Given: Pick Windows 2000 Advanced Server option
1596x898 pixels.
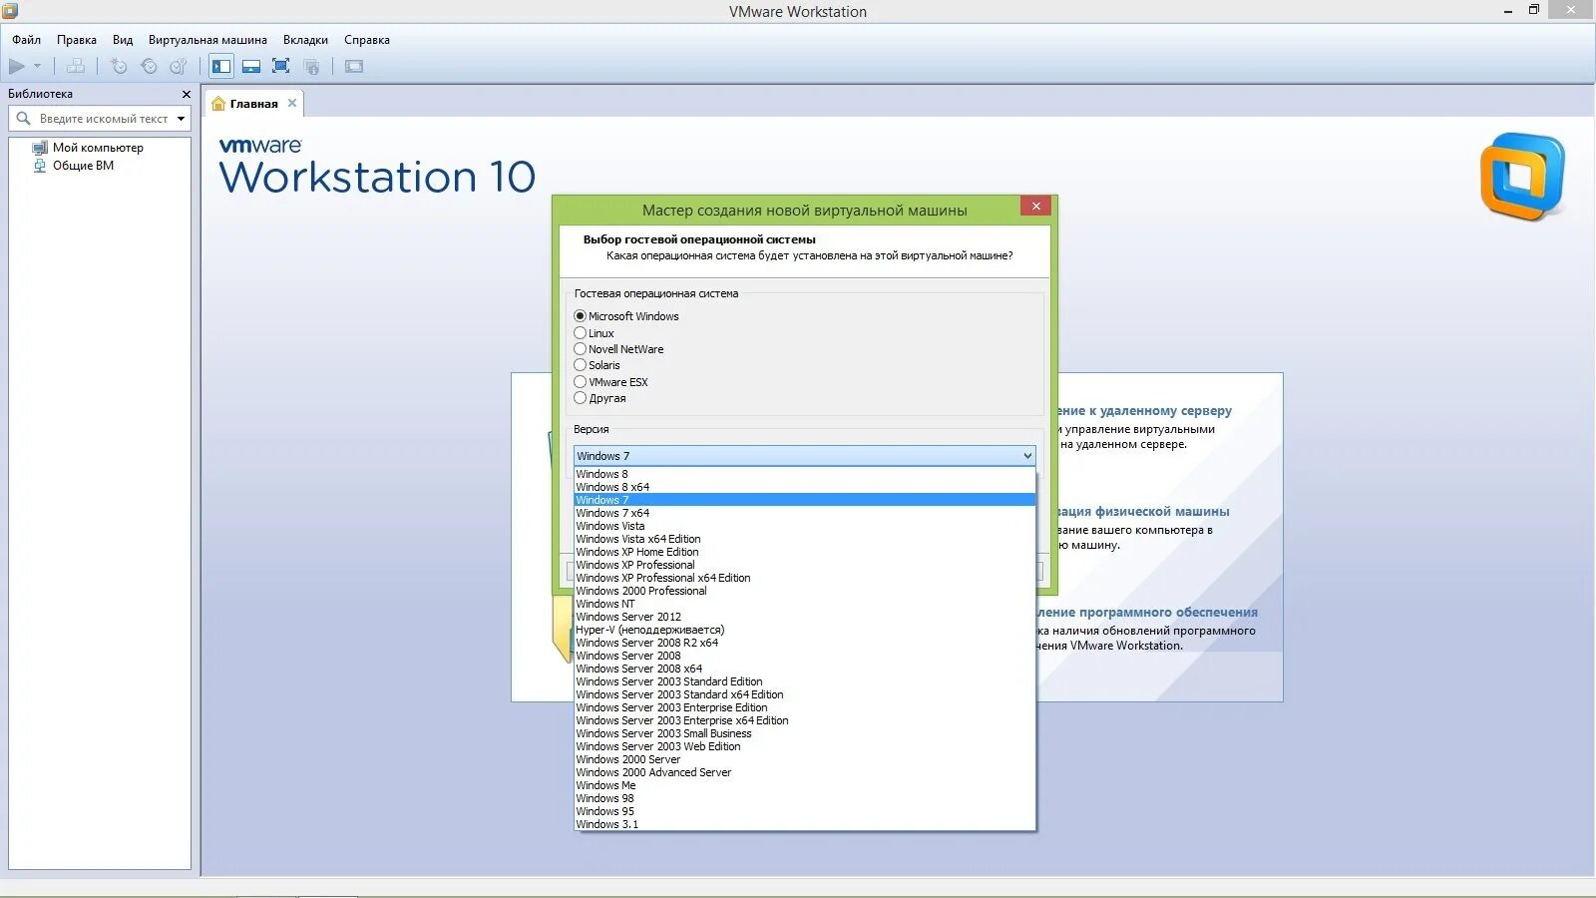Looking at the screenshot, I should pos(804,772).
